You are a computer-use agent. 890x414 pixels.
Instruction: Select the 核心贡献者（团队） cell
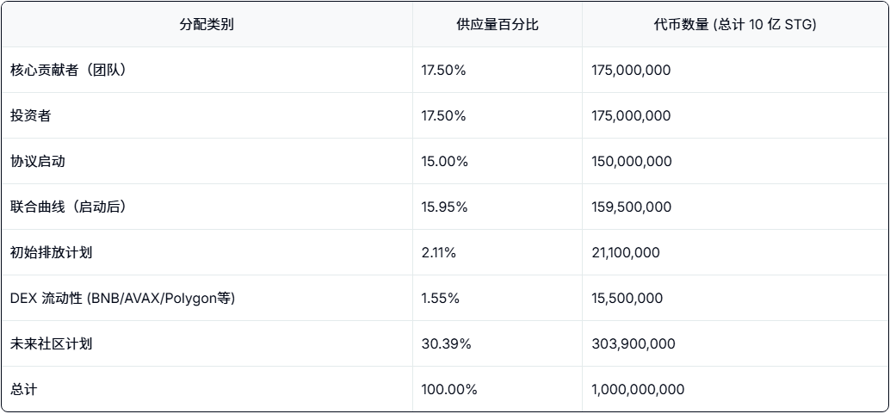pos(69,70)
